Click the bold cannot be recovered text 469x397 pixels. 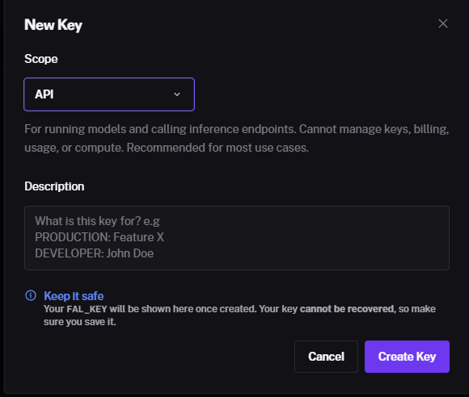[347, 309]
